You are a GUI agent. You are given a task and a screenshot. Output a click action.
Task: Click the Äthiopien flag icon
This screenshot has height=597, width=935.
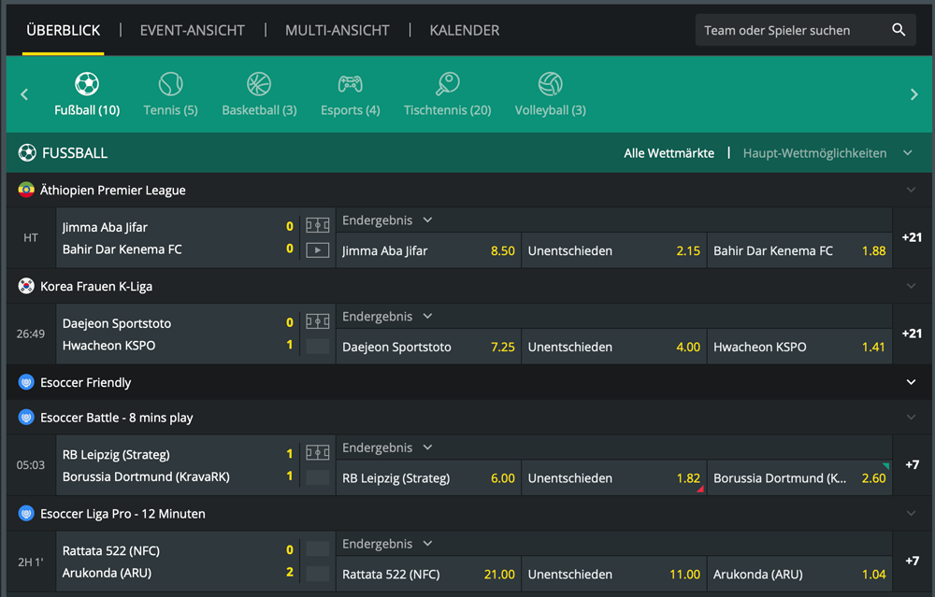click(x=26, y=190)
